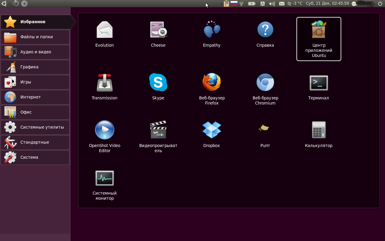Open the Графика category
Viewport: 385px width, 241px height.
35,67
